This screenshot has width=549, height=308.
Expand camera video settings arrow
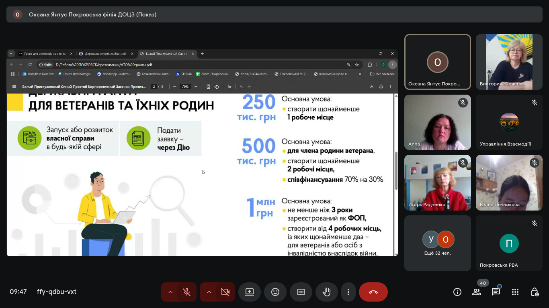(x=209, y=292)
